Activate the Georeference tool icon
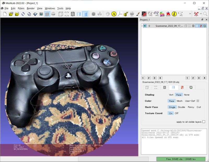209x162 pixels. click(168, 14)
